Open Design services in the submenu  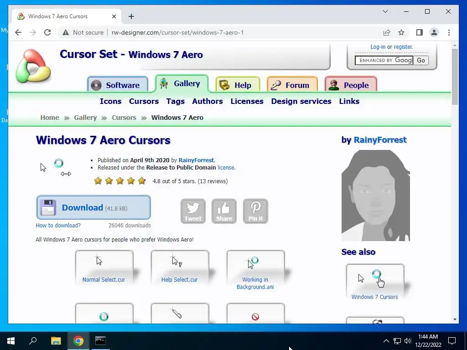[x=301, y=101]
